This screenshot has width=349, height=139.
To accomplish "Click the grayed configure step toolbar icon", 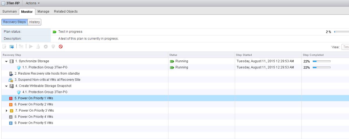I will [x=21, y=46].
